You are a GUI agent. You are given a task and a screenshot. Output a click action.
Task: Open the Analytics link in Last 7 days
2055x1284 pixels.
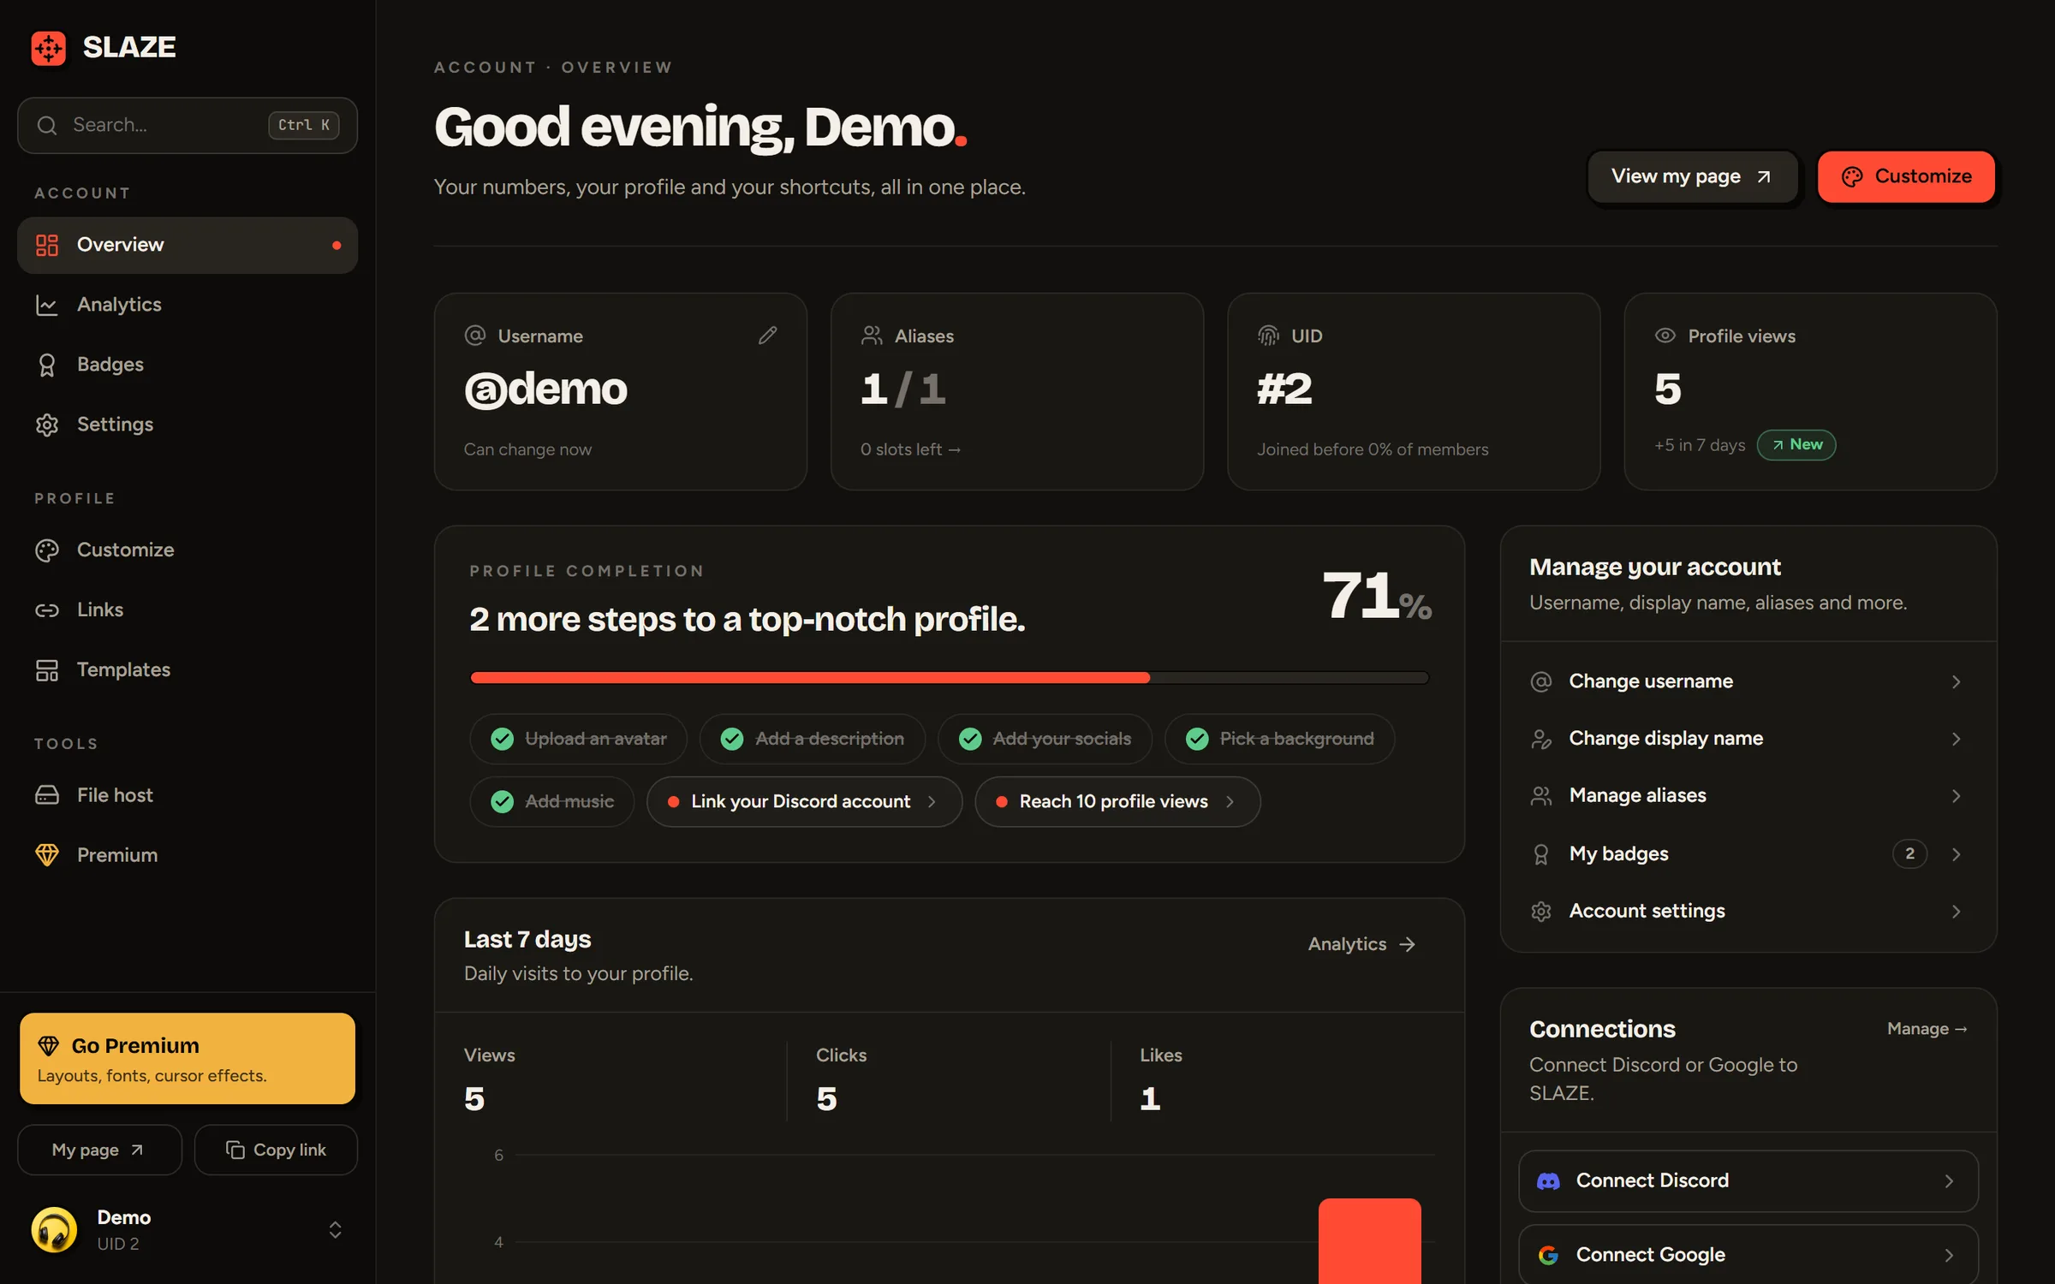1361,944
